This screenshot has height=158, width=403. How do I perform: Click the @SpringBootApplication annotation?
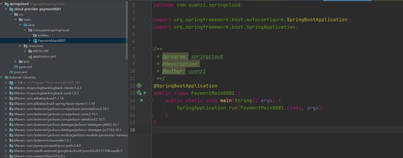click(185, 86)
